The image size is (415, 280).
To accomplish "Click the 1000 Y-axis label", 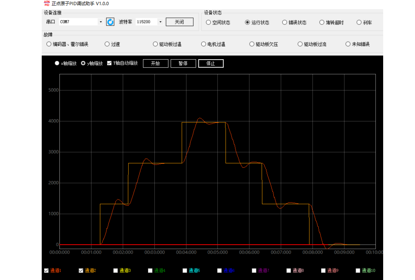I will 53,214.
